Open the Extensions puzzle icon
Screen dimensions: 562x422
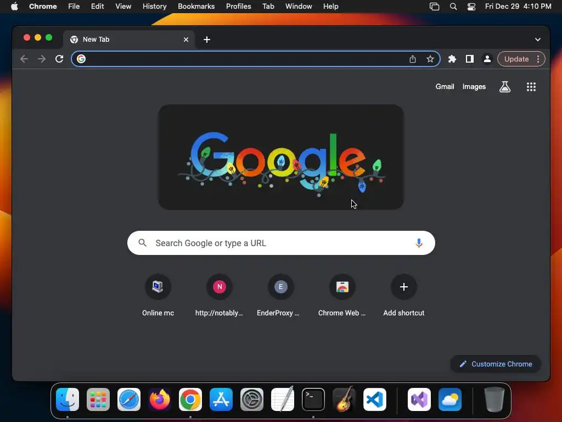452,59
